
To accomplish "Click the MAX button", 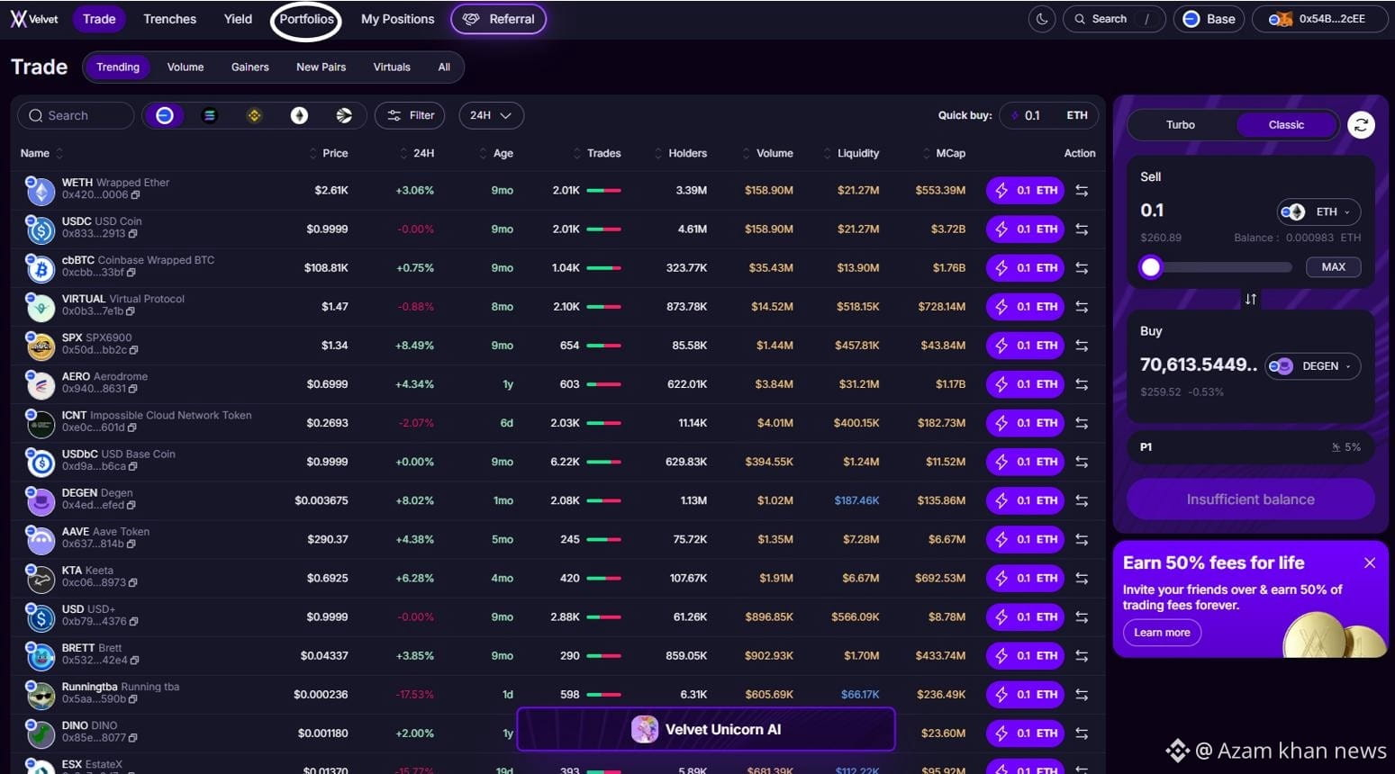I will click(x=1333, y=267).
